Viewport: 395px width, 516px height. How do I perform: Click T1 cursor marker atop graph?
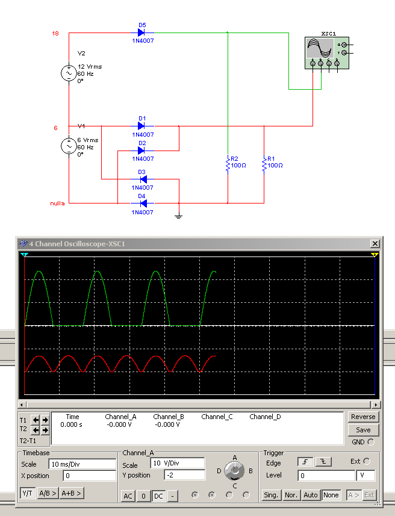click(24, 254)
